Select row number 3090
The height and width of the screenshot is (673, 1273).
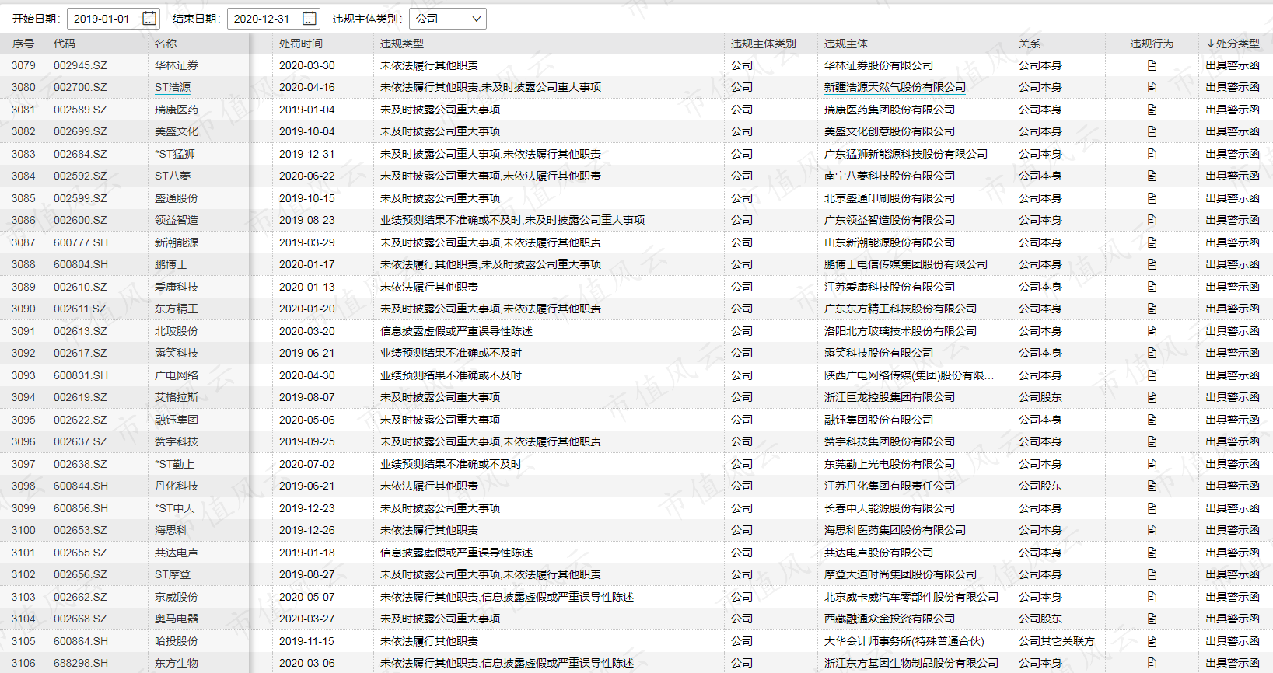[x=23, y=309]
